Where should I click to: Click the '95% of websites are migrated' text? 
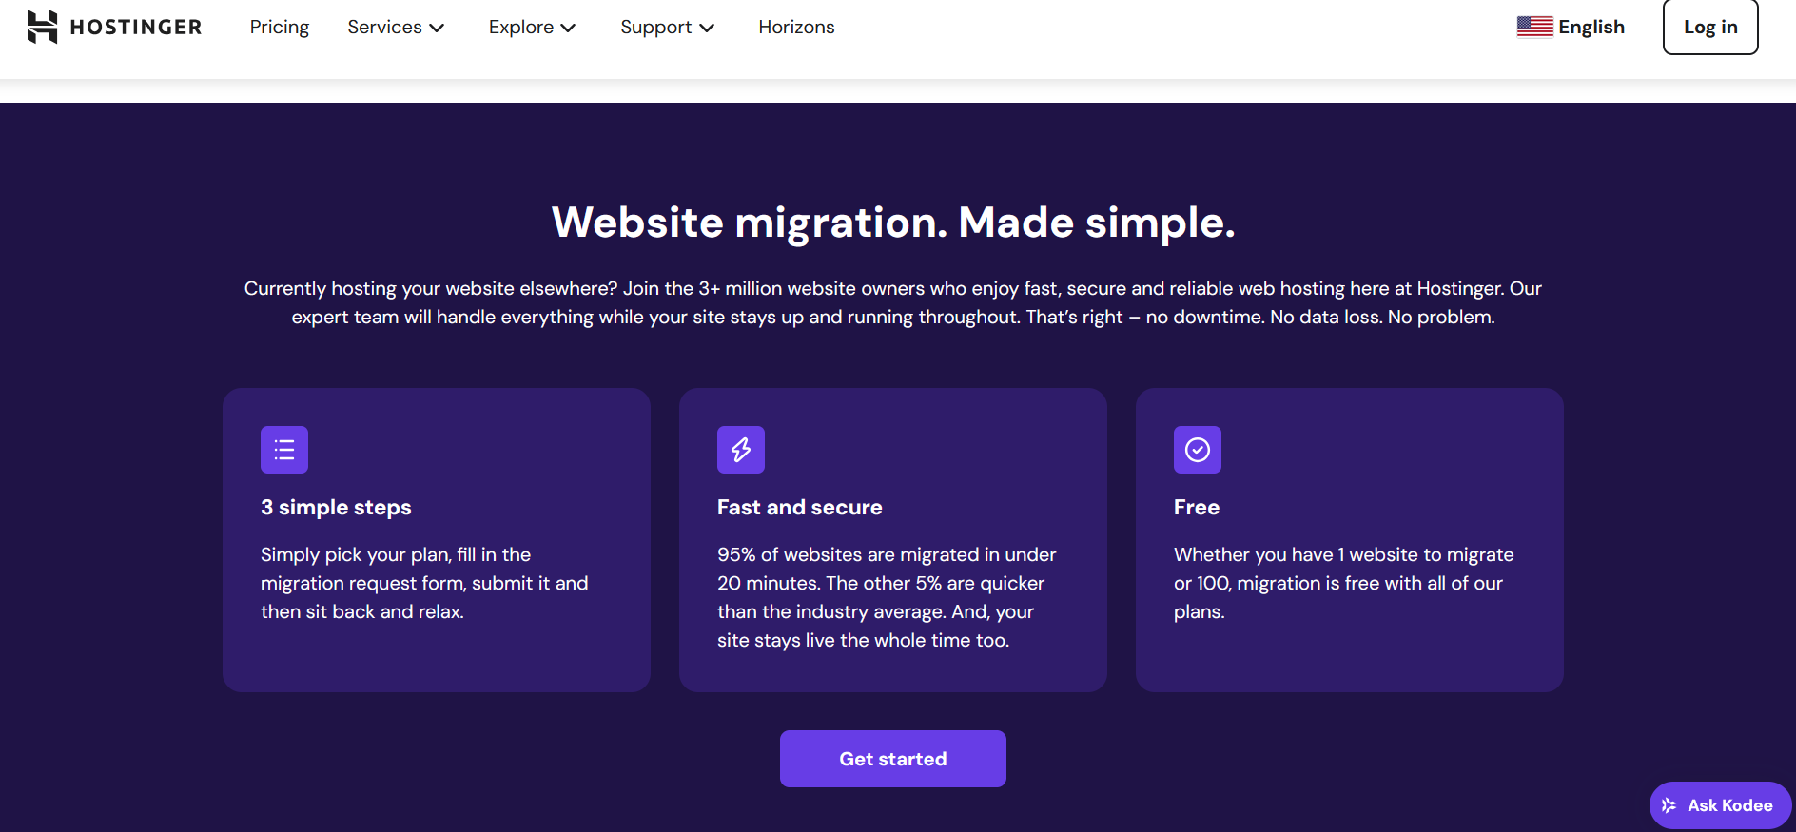click(x=887, y=597)
